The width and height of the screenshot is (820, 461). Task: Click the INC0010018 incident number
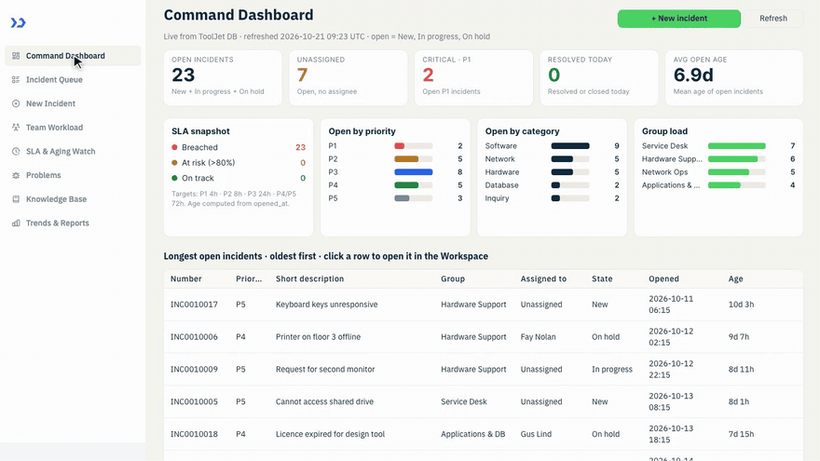point(194,434)
